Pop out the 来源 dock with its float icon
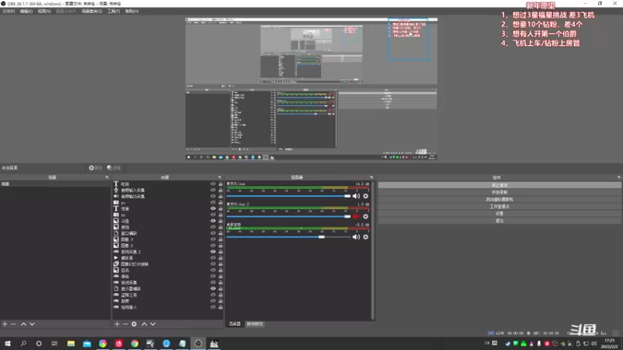The image size is (623, 350). [x=220, y=177]
